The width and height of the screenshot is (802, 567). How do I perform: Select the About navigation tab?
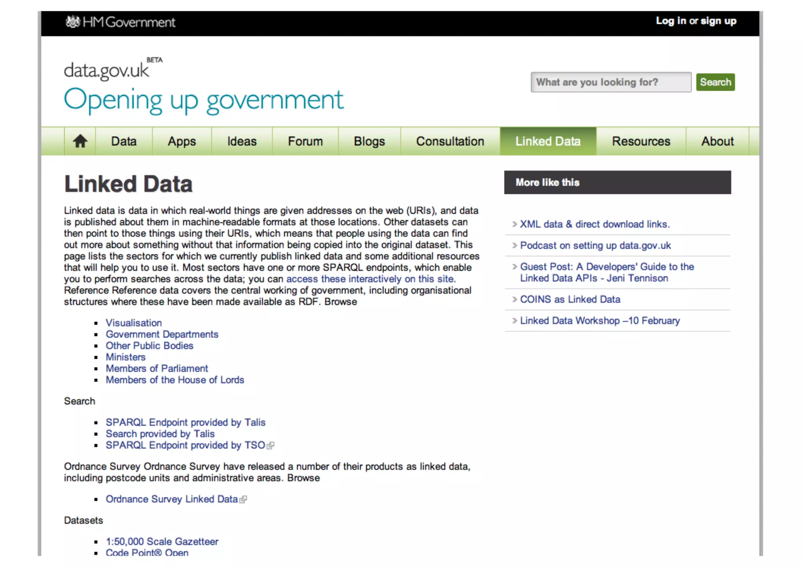[x=717, y=141]
